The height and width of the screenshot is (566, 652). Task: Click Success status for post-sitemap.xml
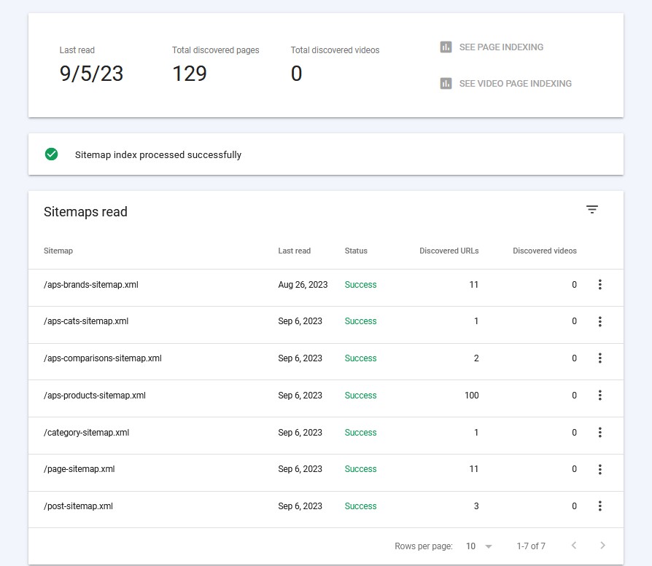360,506
